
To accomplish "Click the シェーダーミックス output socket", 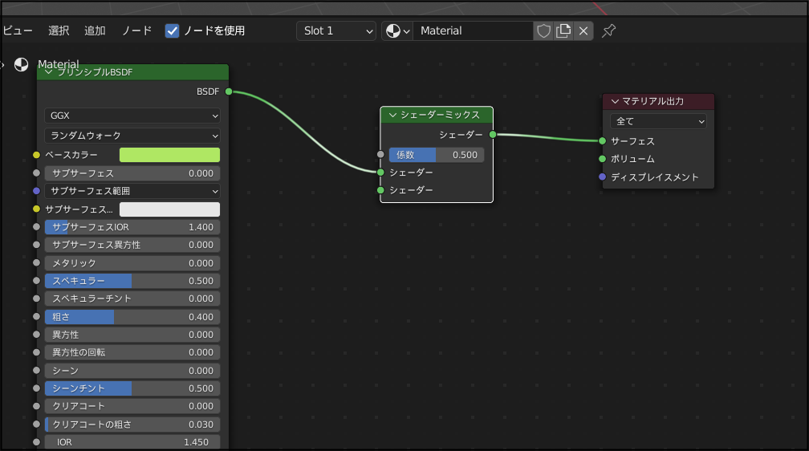I will click(493, 135).
